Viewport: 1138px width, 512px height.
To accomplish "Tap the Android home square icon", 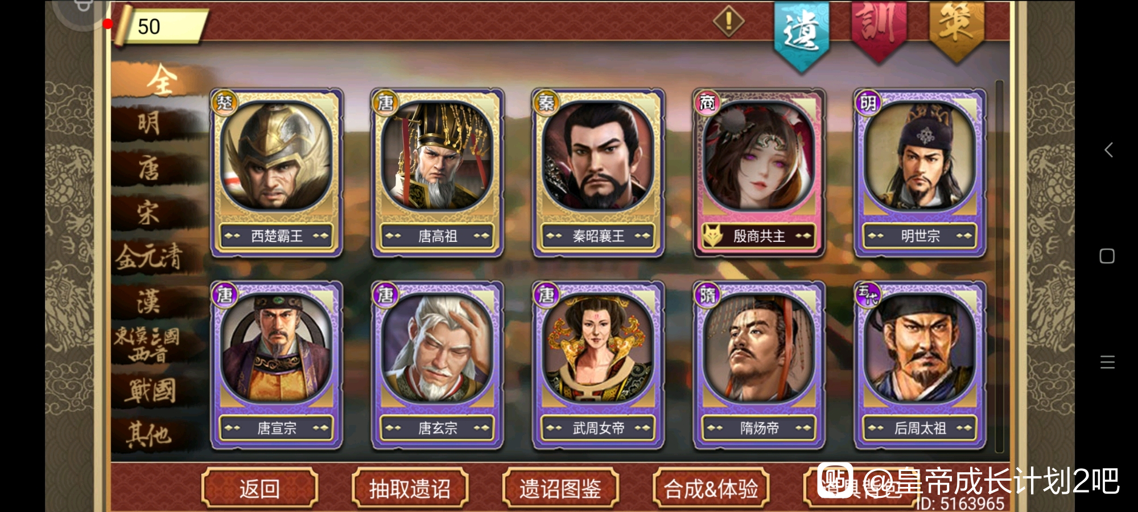I will (x=1107, y=256).
